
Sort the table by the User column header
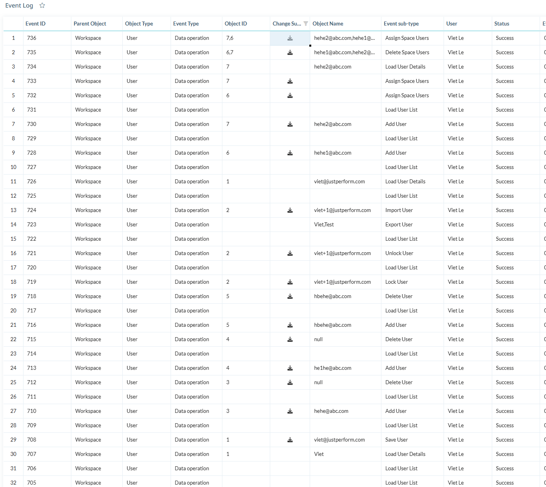[x=452, y=24]
